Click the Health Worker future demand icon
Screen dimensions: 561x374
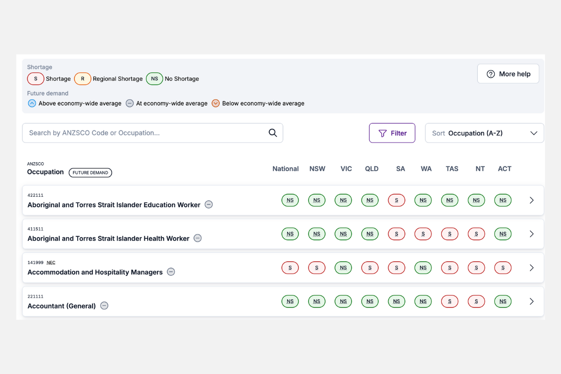coord(198,238)
